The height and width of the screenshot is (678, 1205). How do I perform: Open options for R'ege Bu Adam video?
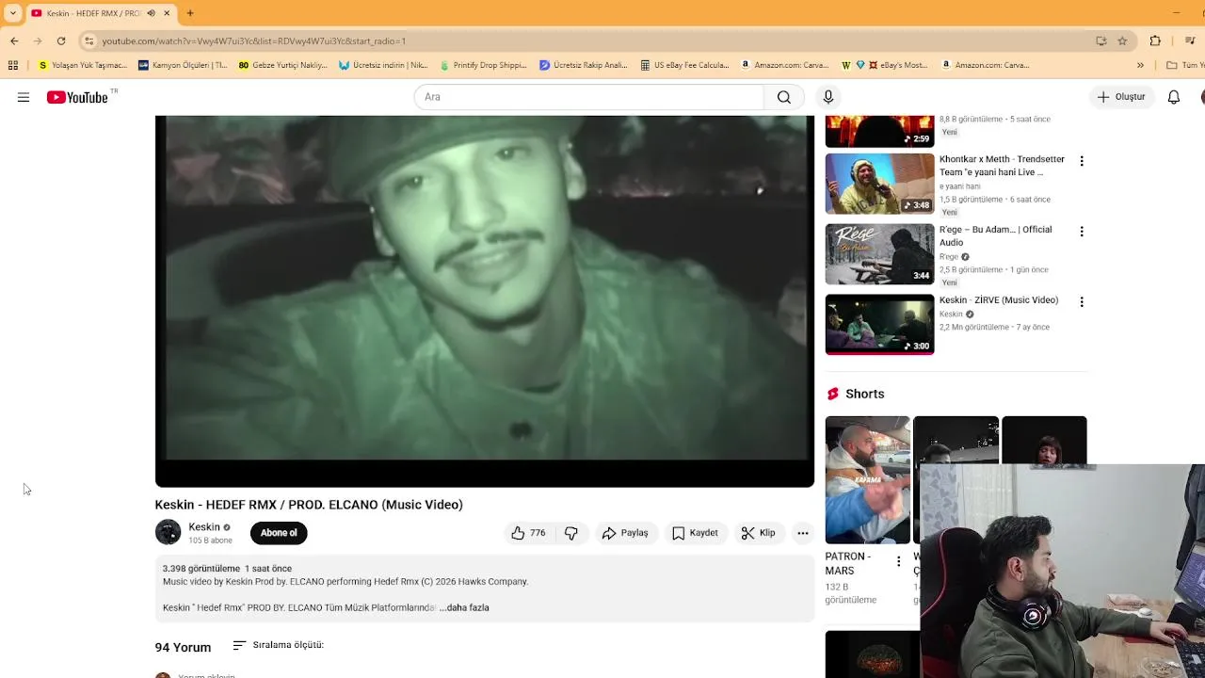click(1082, 232)
